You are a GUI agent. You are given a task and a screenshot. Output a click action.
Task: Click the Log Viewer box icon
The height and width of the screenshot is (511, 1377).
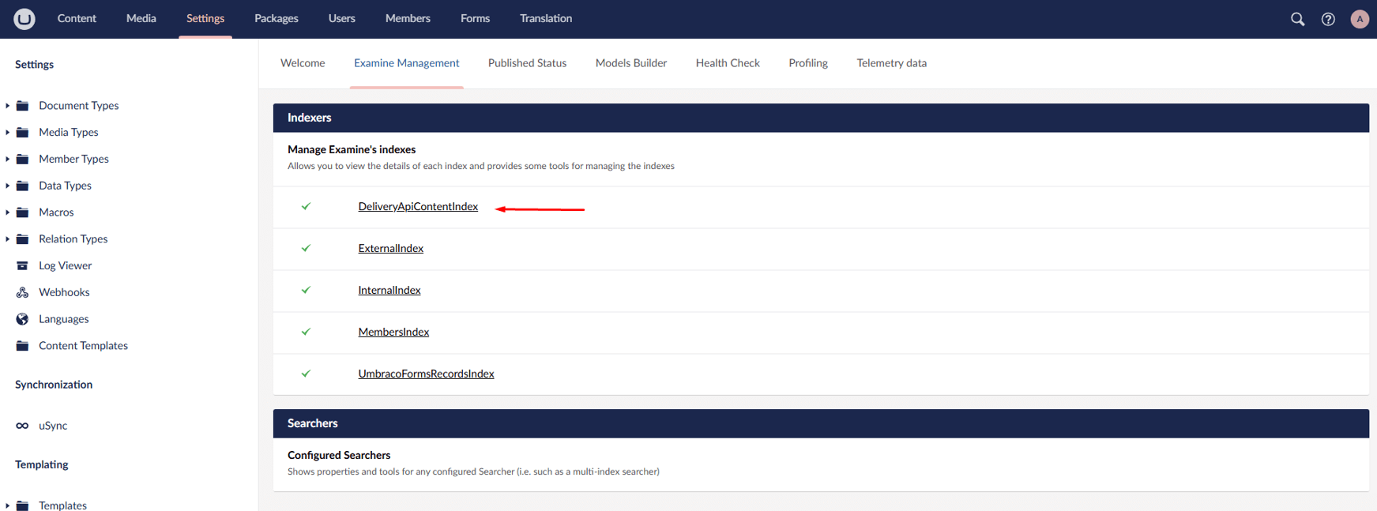(22, 266)
